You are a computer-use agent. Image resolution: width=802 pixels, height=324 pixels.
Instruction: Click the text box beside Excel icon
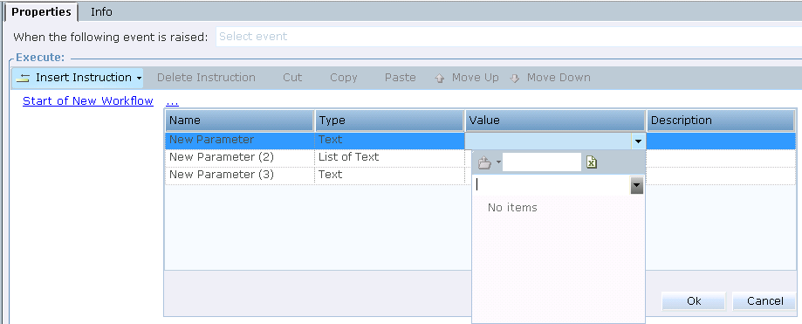point(542,162)
